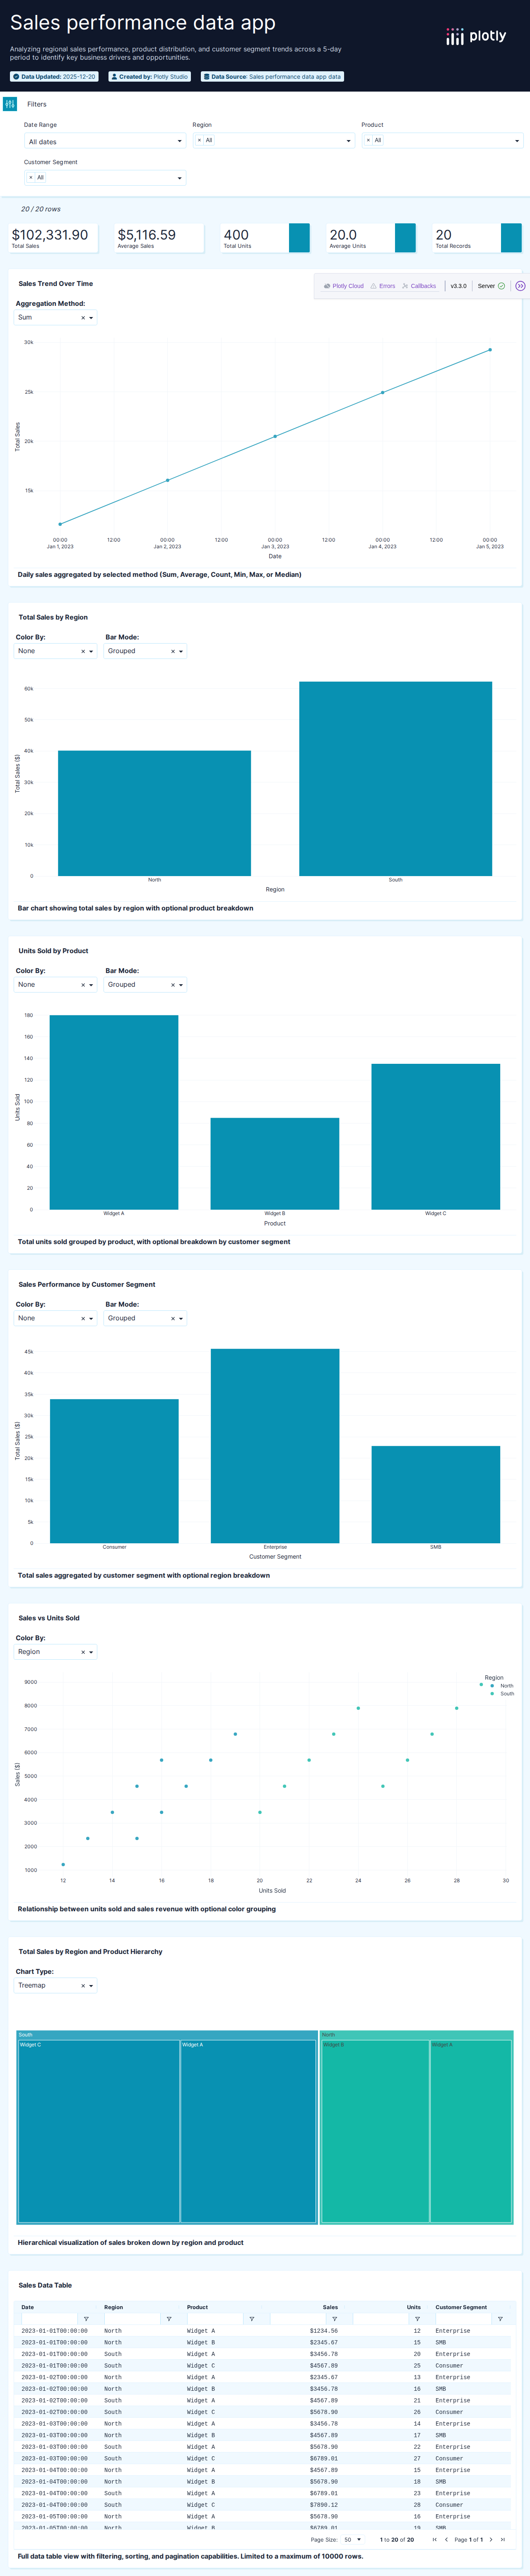Sort table by Region column header
Image resolution: width=530 pixels, height=2576 pixels.
coord(114,2307)
